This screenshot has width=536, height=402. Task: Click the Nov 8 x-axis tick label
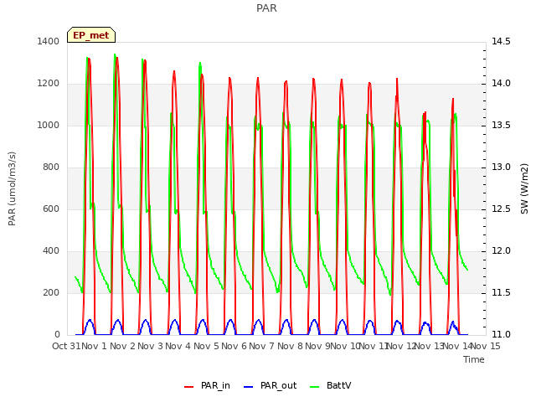click(x=290, y=346)
